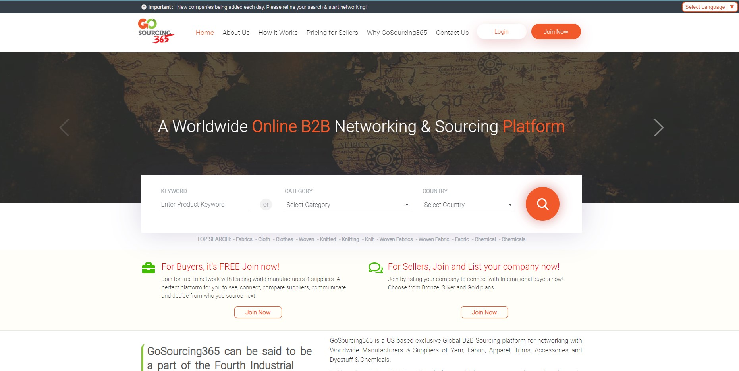Select top search term Clothes
This screenshot has width=739, height=371.
coord(284,239)
